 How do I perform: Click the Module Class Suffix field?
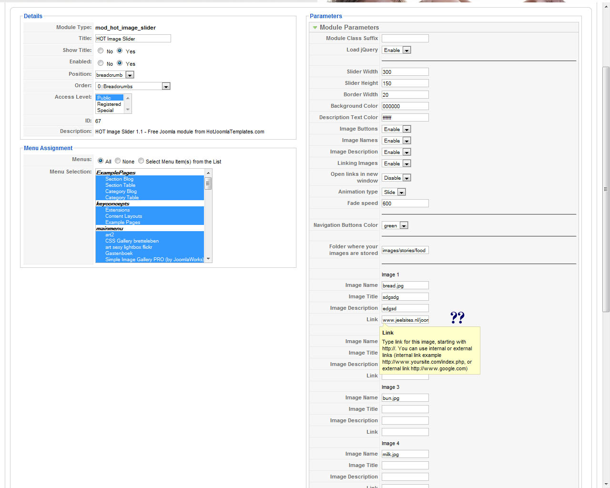pos(405,38)
